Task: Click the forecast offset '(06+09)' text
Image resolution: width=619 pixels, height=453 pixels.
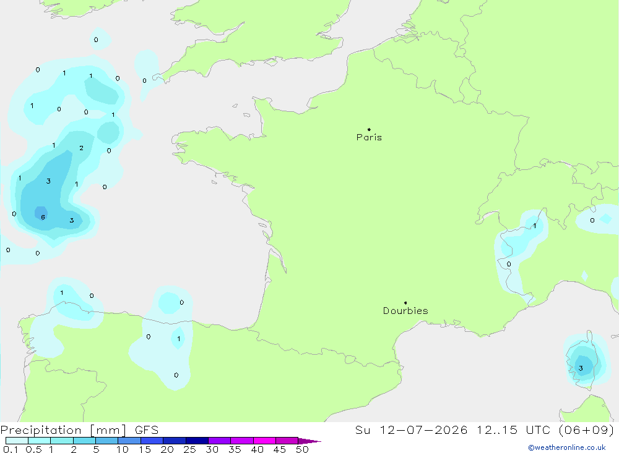Action: (587, 430)
